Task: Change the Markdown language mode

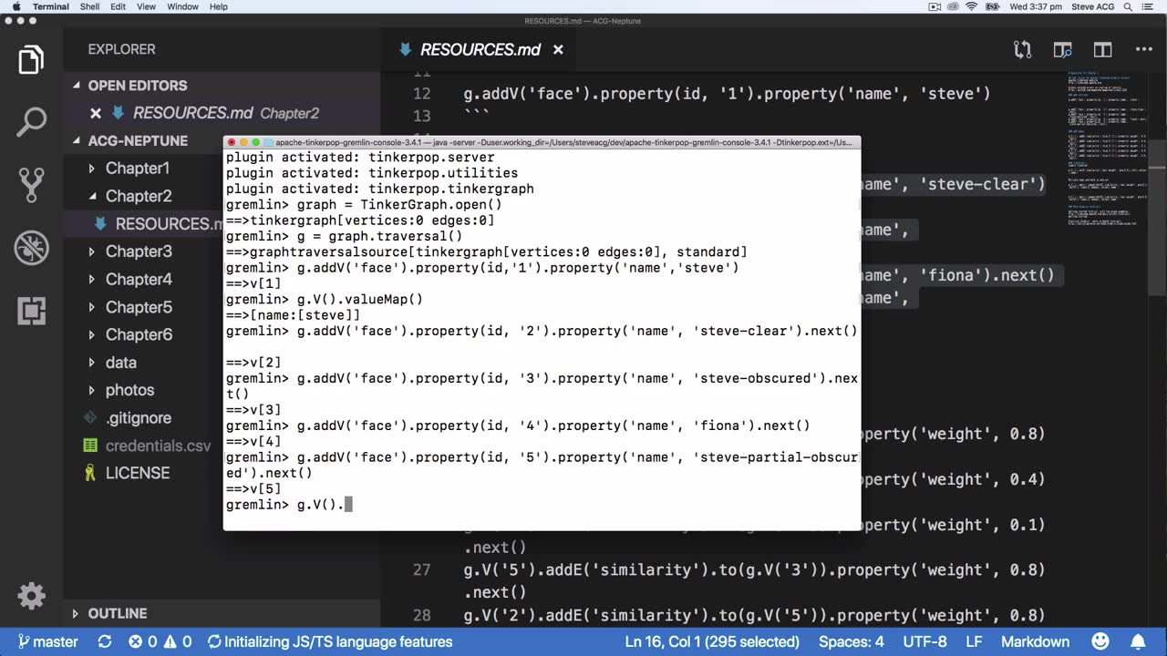Action: pos(1036,641)
